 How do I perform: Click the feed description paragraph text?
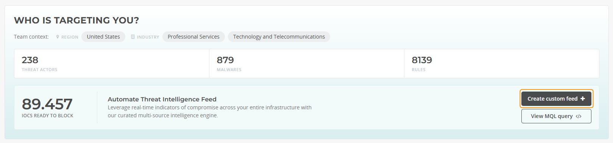pyautogui.click(x=210, y=112)
